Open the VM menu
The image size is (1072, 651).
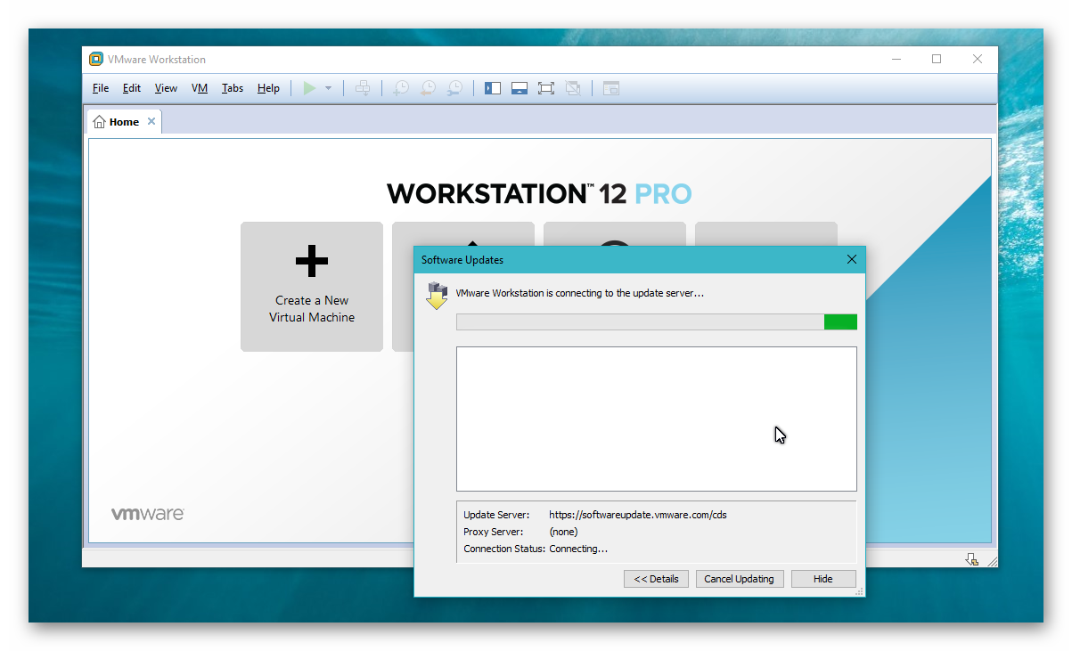coord(200,88)
